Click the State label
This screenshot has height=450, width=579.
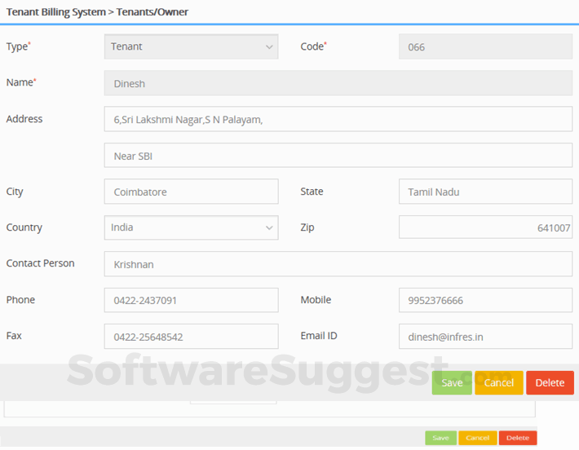click(x=312, y=192)
